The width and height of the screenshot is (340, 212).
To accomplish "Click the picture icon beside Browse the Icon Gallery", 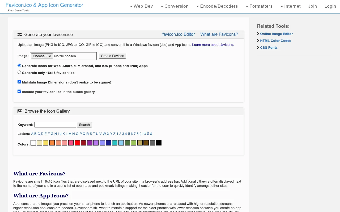I will click(20, 111).
